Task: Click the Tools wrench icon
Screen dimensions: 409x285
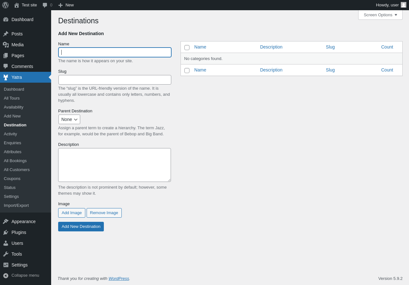Action: tap(6, 254)
